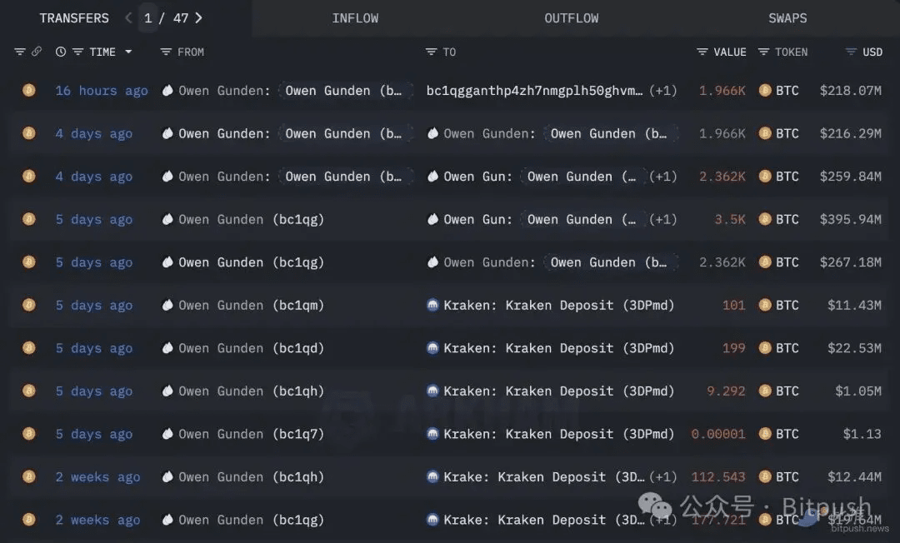Open the TOKEN column filter icon

(762, 52)
